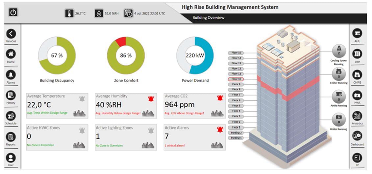Open trend chart icon on Average CO2
Image resolution: width=372 pixels, height=174 pixels.
point(217,113)
